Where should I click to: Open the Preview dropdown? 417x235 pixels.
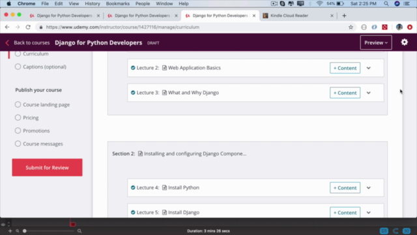point(376,42)
